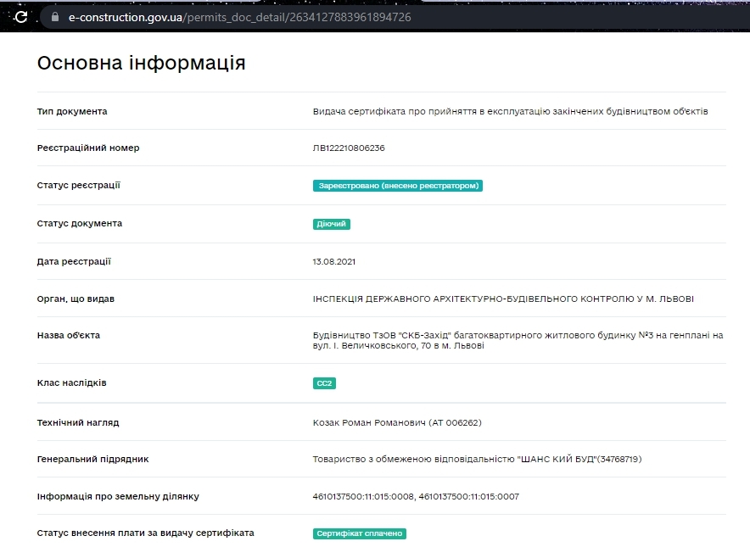
Task: Click the padlock site security icon
Action: pyautogui.click(x=55, y=17)
